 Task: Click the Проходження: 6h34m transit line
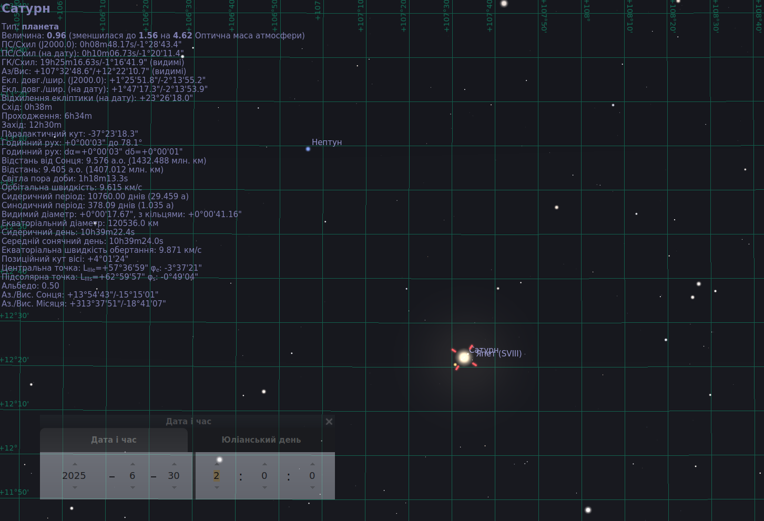click(47, 116)
